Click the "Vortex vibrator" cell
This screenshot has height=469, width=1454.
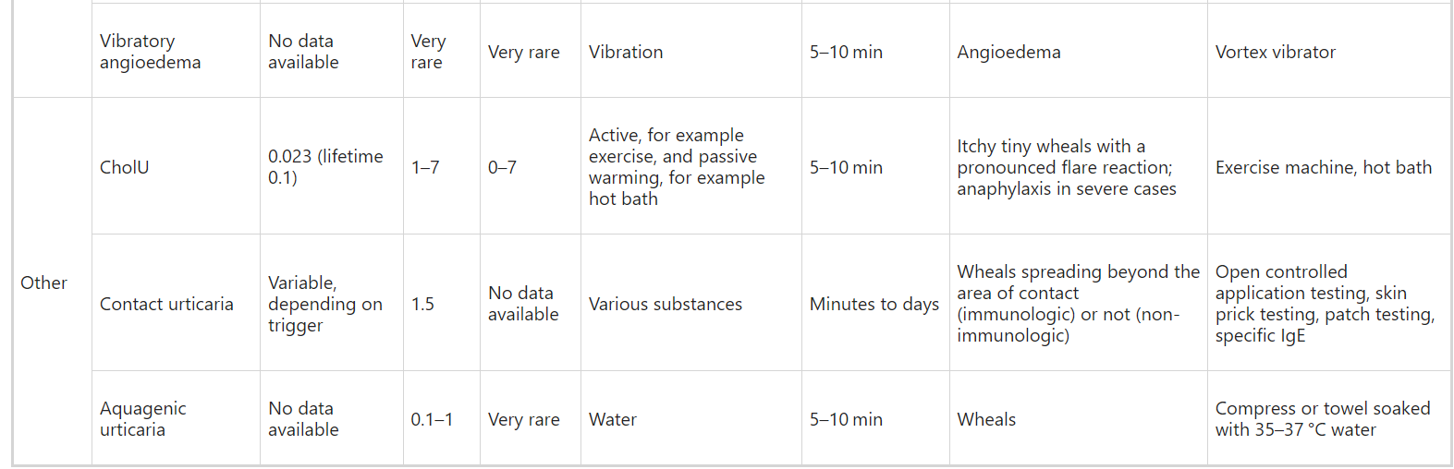pos(1275,52)
